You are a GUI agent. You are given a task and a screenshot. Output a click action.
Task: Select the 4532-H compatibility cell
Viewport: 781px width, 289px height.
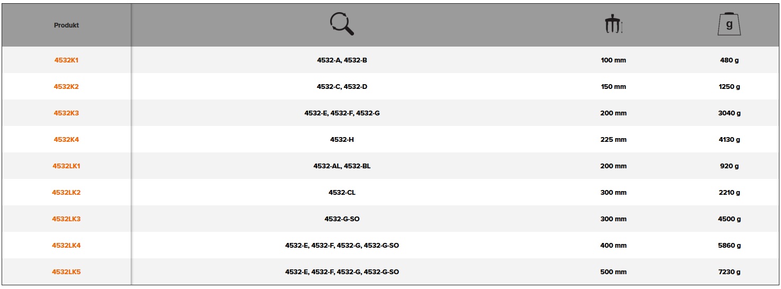click(x=342, y=140)
